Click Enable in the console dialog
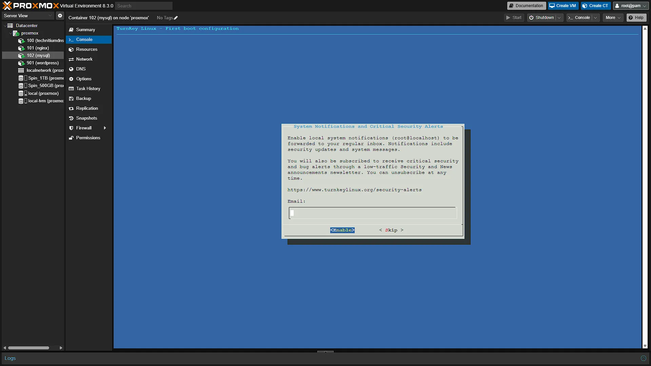Screen dimensions: 651x366 click(342, 230)
